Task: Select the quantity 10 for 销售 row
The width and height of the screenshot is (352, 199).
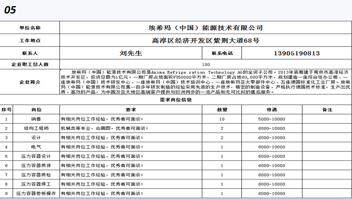Action: coord(222,119)
